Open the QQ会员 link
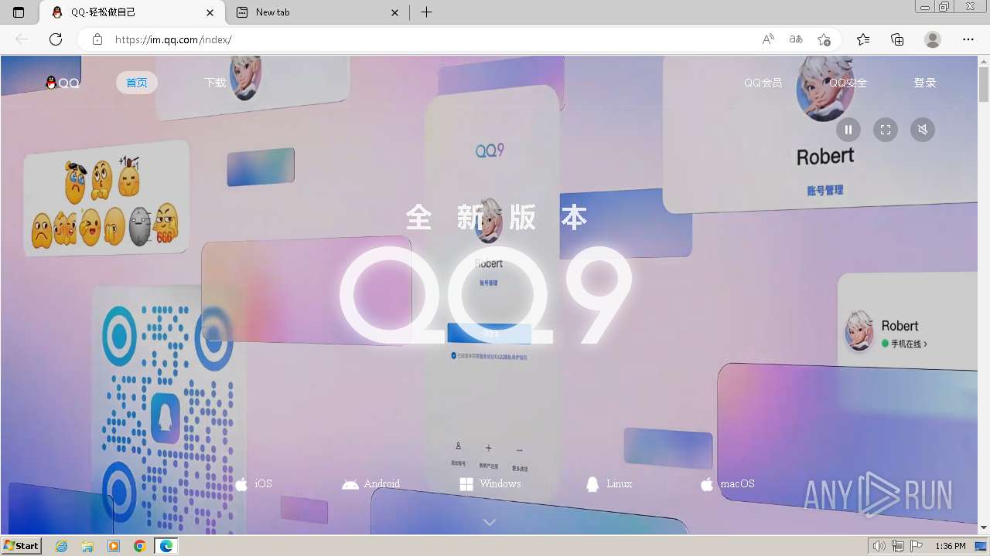 coord(763,83)
